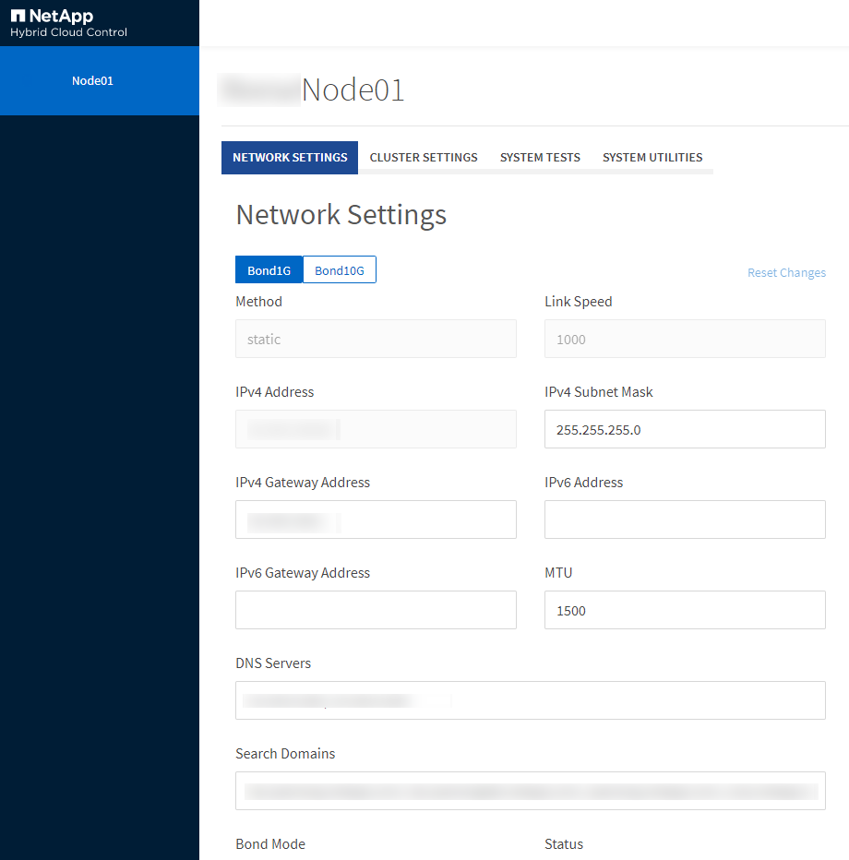Select the Bond1G interface button
849x860 pixels.
269,270
